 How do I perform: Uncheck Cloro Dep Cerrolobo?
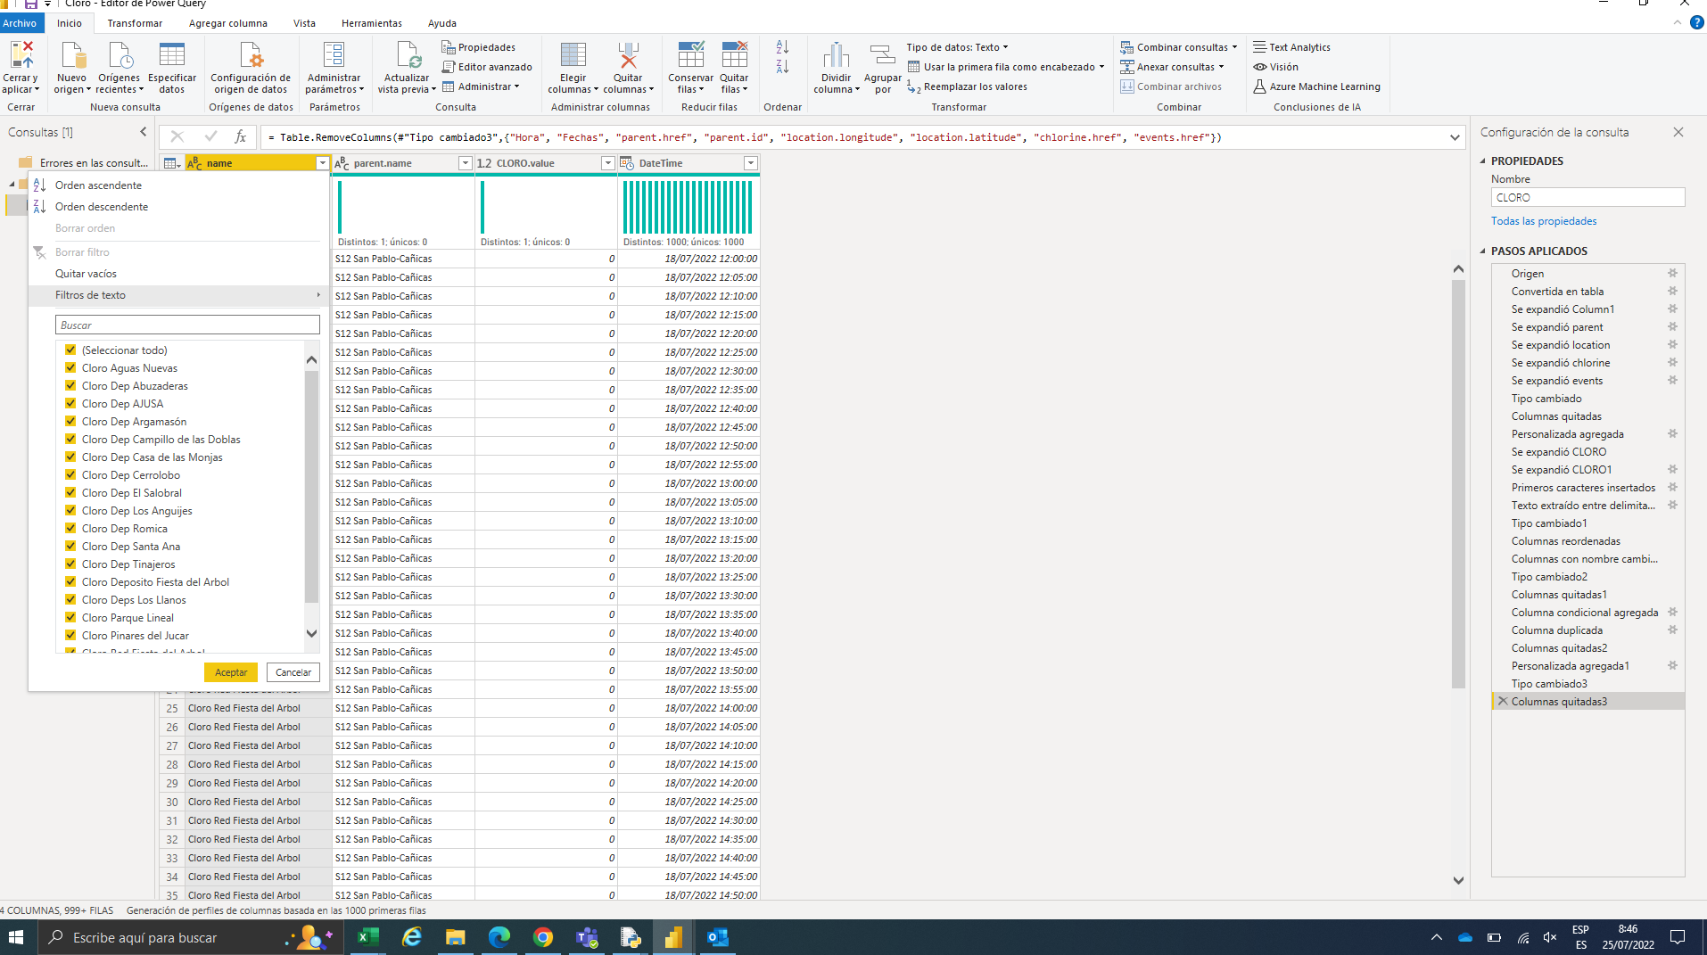click(x=70, y=475)
